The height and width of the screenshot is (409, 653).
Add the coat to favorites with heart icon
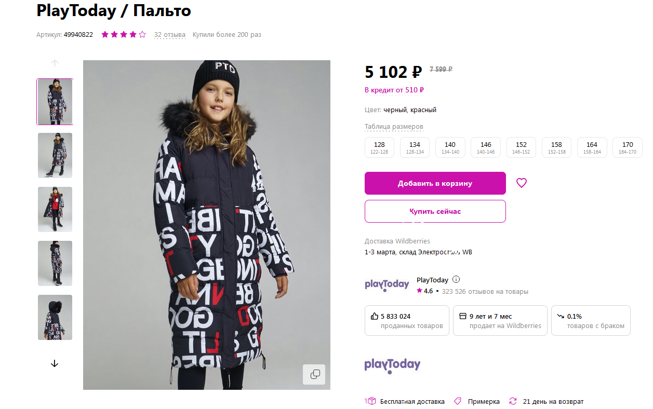click(521, 183)
